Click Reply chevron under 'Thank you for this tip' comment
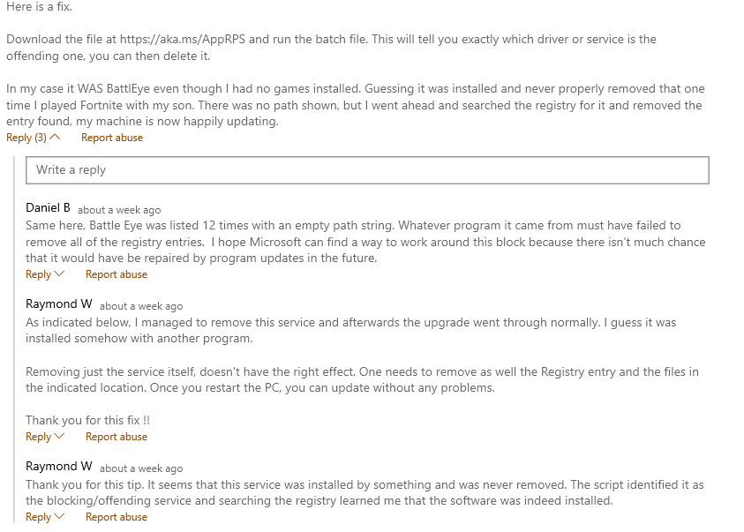 [59, 517]
